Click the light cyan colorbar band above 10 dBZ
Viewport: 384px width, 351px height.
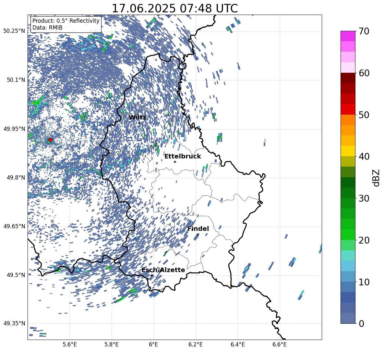348,266
